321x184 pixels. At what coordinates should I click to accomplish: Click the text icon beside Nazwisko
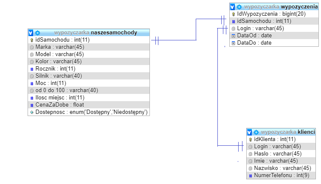coord(250,168)
